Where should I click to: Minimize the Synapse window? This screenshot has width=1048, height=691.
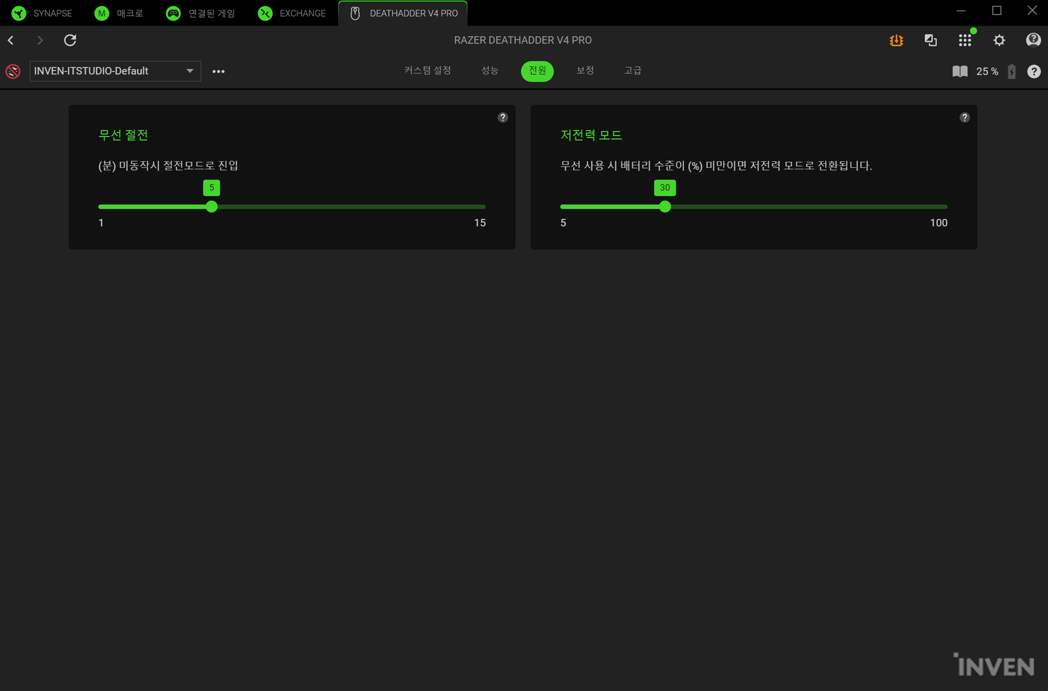click(x=961, y=11)
